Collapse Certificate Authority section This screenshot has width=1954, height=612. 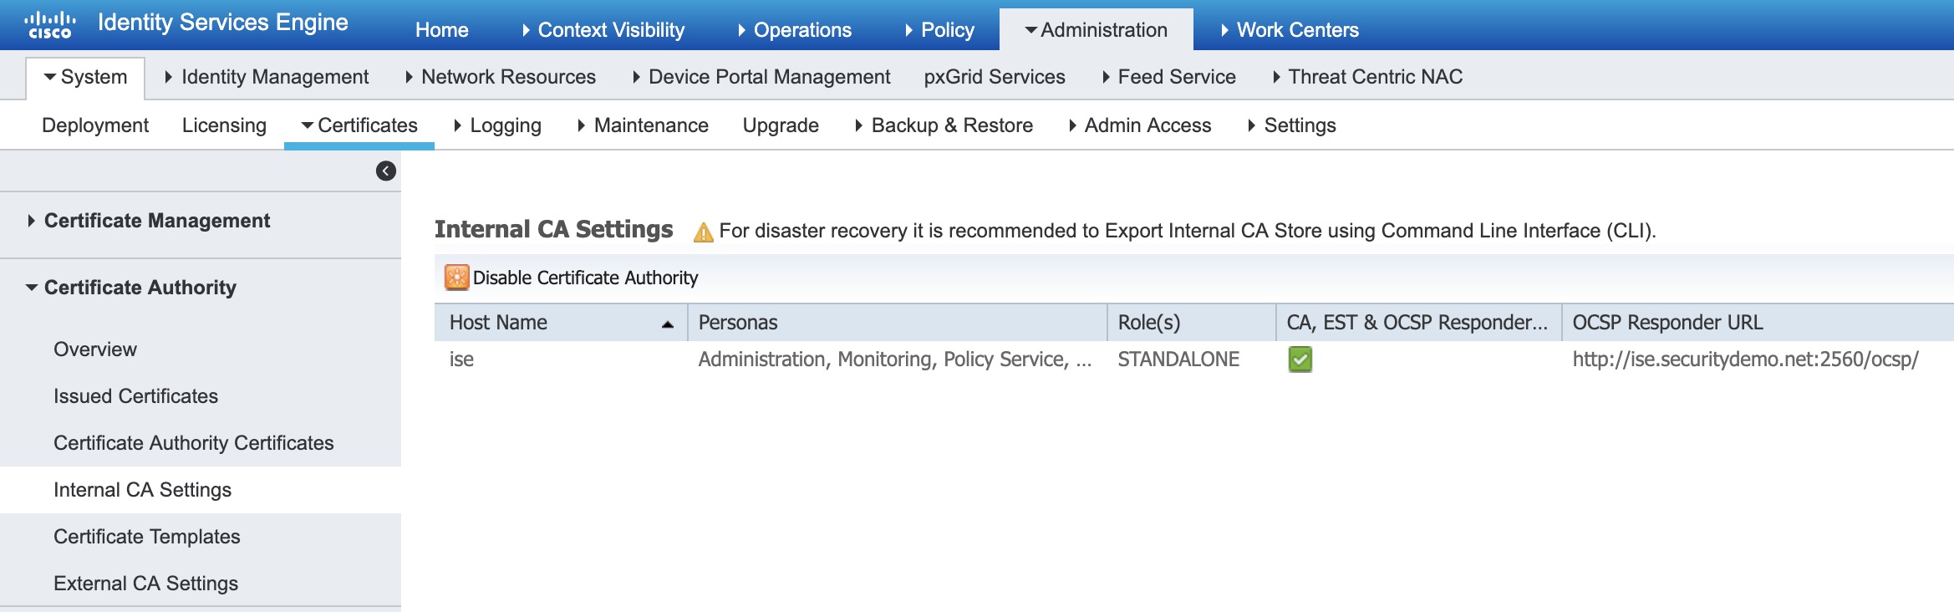[x=131, y=288]
